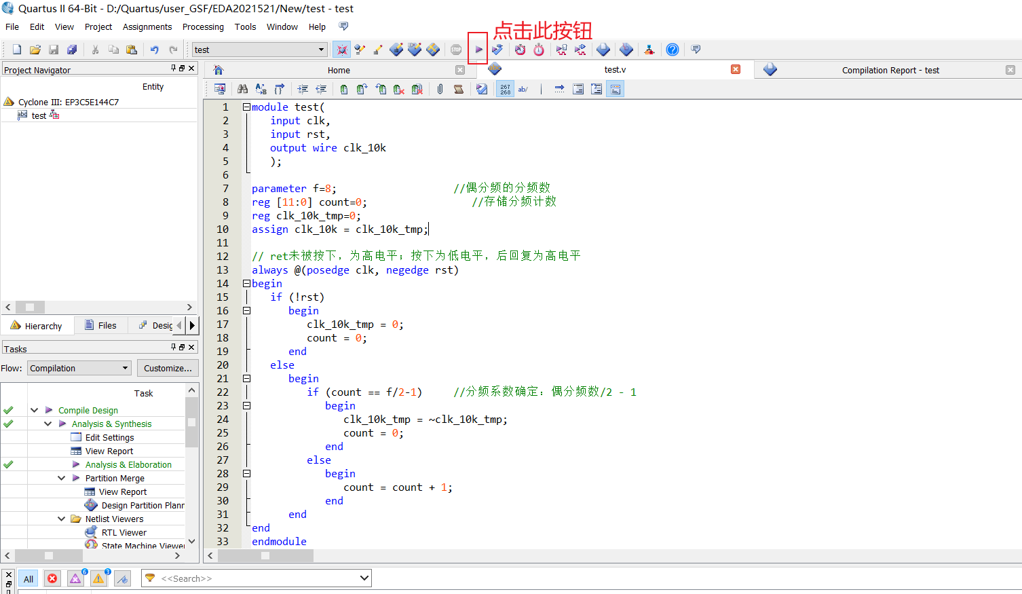Screen dimensions: 1022x594
Task: Click Edit Settings in the Tasks list
Action: click(x=109, y=438)
